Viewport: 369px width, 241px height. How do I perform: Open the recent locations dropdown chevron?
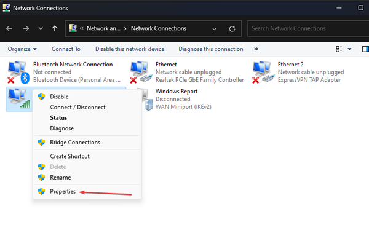[41, 28]
